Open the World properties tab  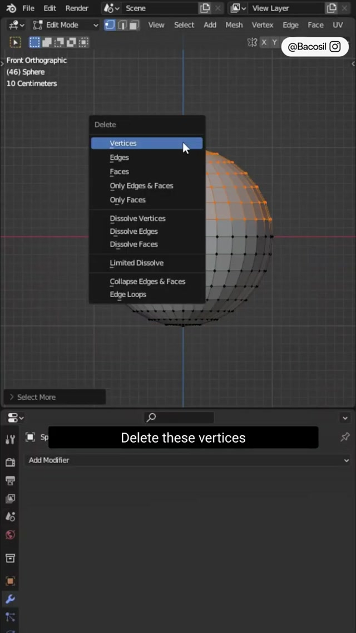click(x=10, y=535)
